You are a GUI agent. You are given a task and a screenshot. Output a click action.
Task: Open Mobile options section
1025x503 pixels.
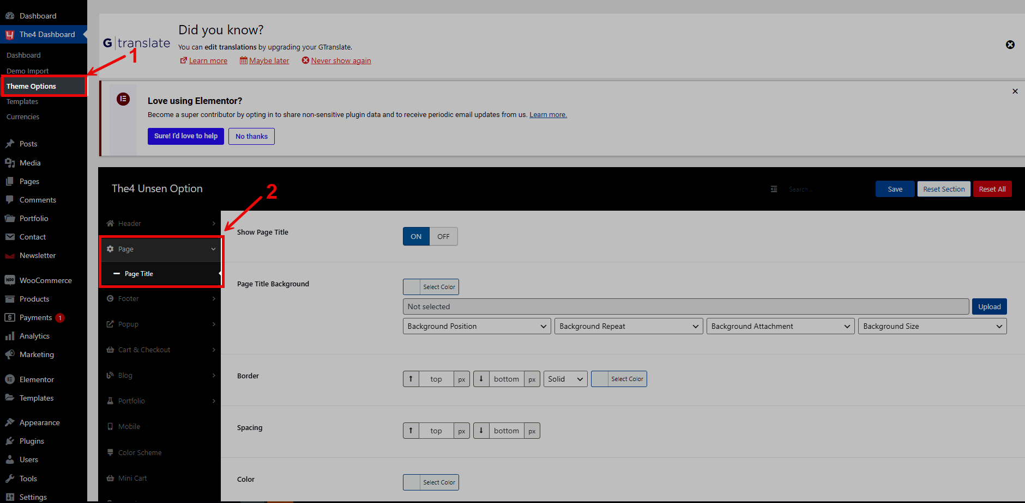tap(160, 426)
